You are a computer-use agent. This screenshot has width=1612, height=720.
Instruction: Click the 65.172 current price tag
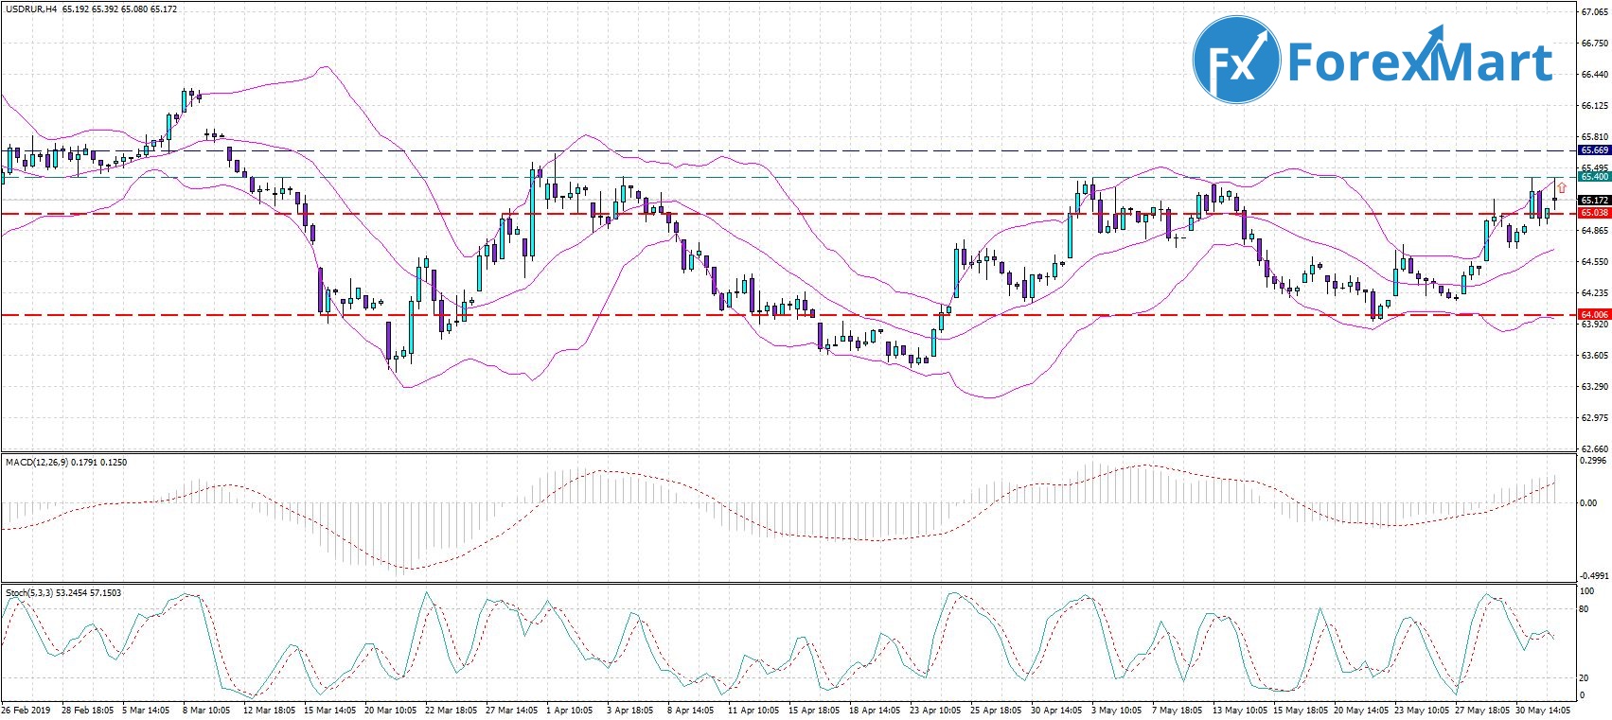[x=1595, y=201]
